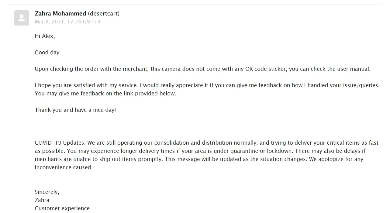
Task: Click the dotted separator above the message
Action: 195,5
